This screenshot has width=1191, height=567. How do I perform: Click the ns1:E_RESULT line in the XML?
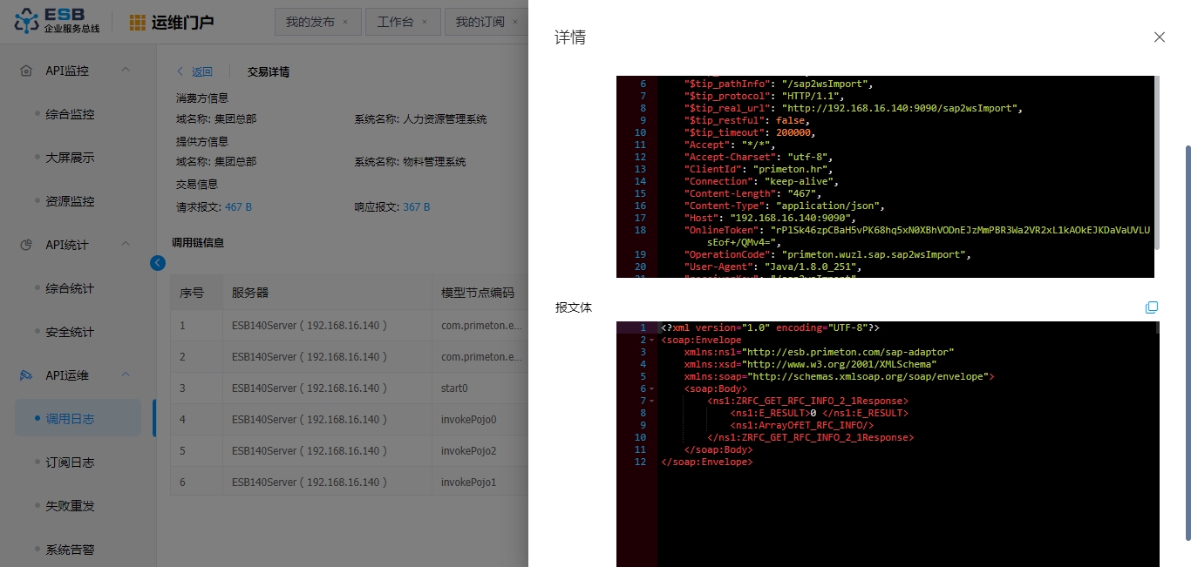(x=820, y=413)
